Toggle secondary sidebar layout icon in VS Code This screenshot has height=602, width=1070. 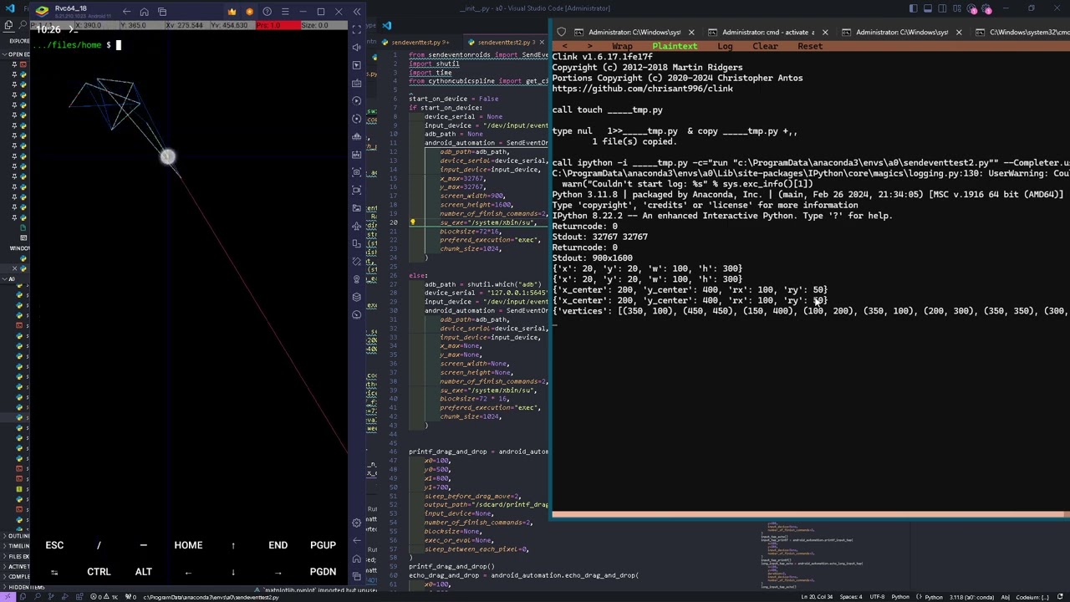tap(942, 8)
